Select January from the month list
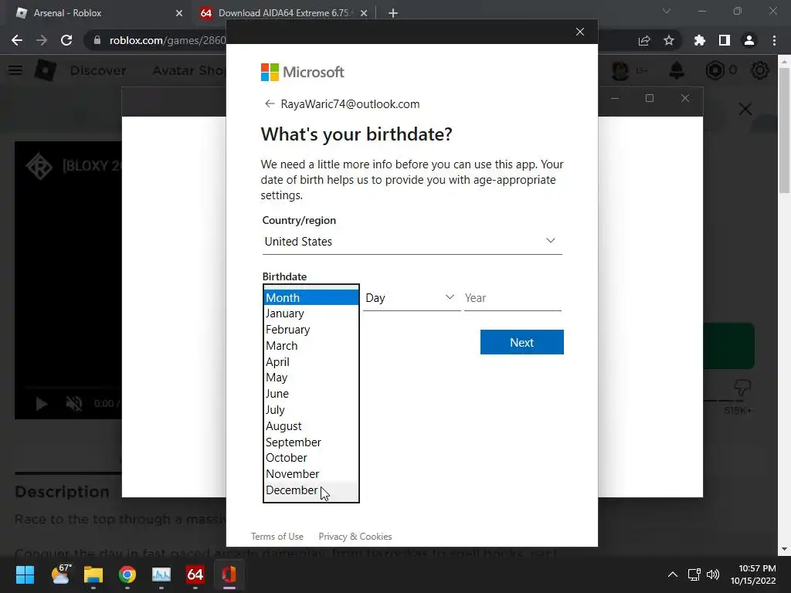 [311, 313]
